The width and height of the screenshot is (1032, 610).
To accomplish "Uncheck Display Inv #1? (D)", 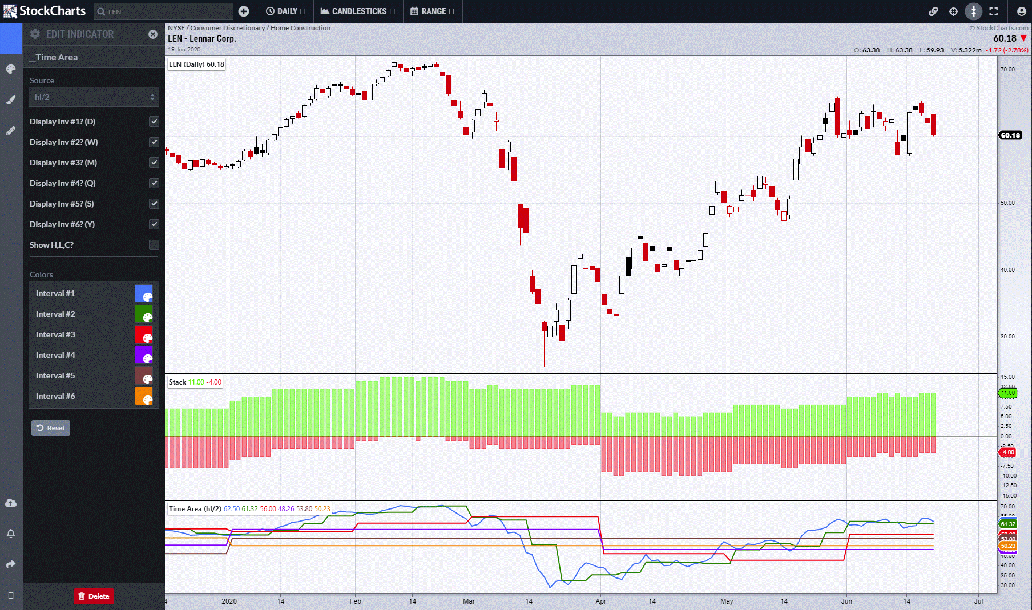I will pyautogui.click(x=154, y=122).
